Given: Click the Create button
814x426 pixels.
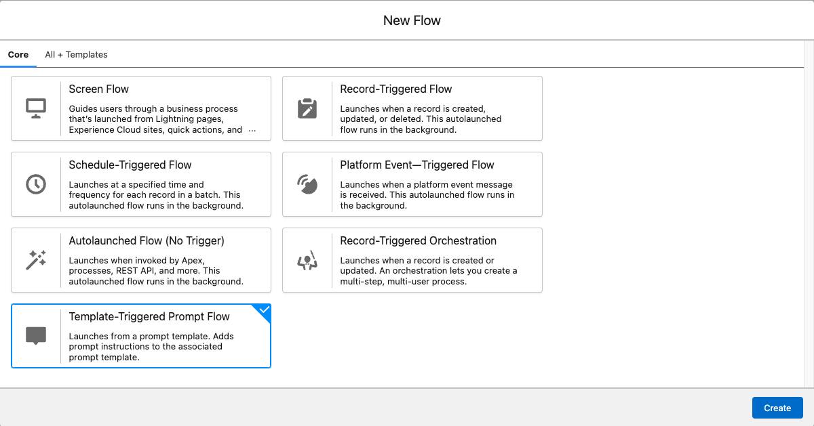Looking at the screenshot, I should [777, 408].
